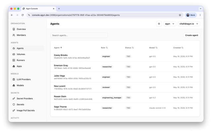Click researcher badge in Emerson Gray row
Screen dimensions: 212x133
[x=107, y=67]
